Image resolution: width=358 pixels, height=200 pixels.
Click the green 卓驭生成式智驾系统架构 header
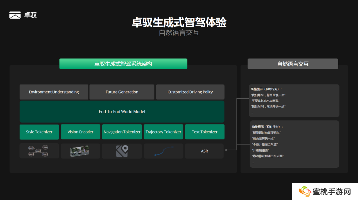123,64
